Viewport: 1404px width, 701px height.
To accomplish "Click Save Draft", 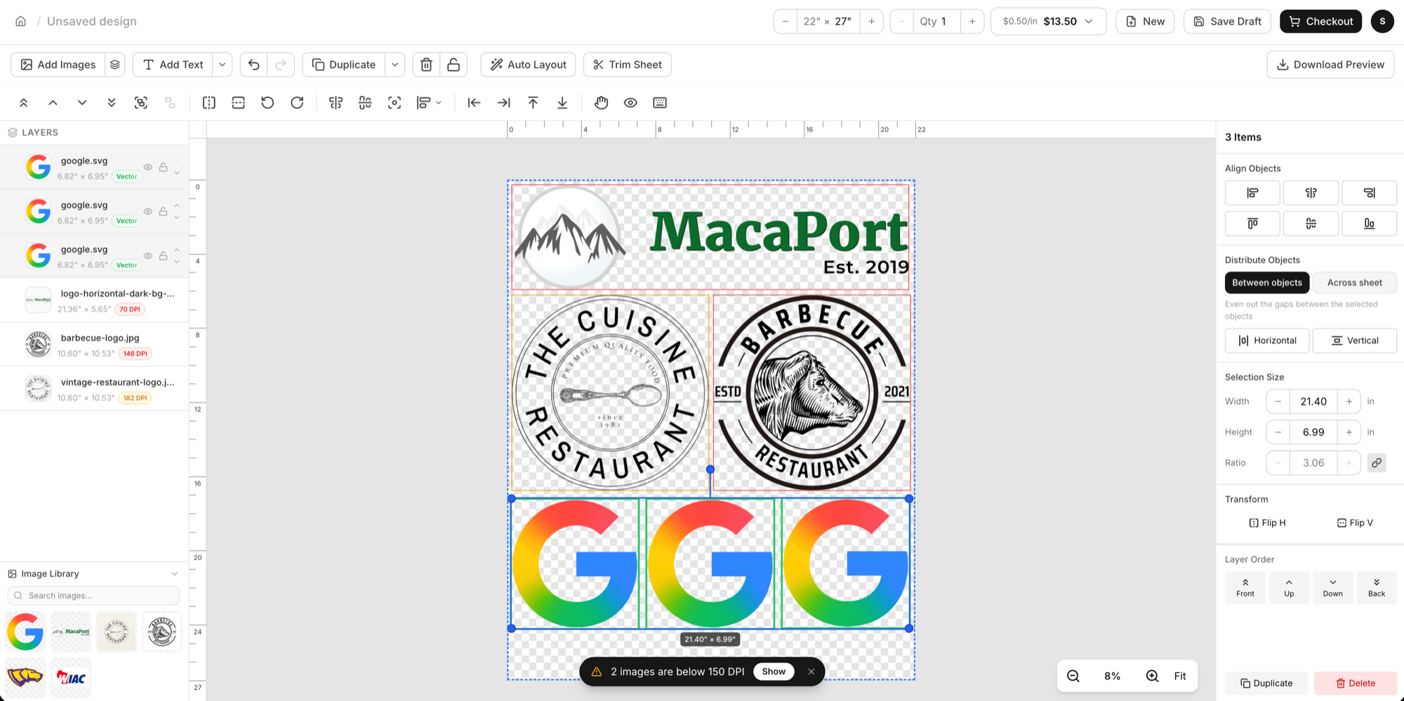I will tap(1227, 21).
